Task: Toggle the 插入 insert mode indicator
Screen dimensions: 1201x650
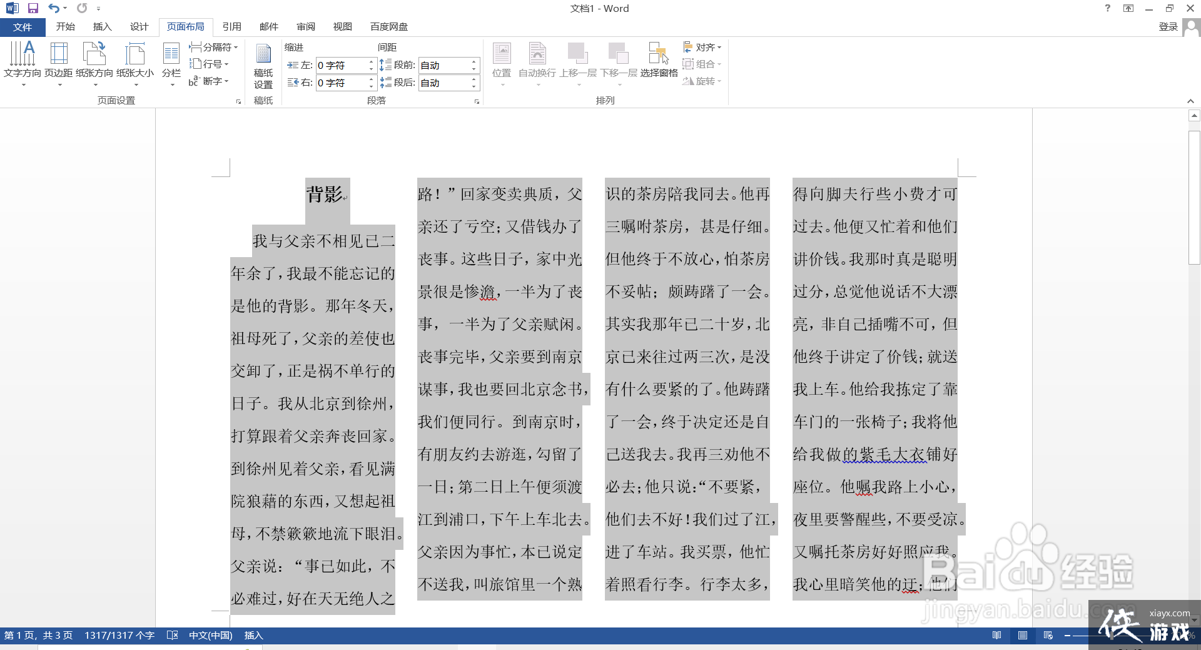Action: 253,635
